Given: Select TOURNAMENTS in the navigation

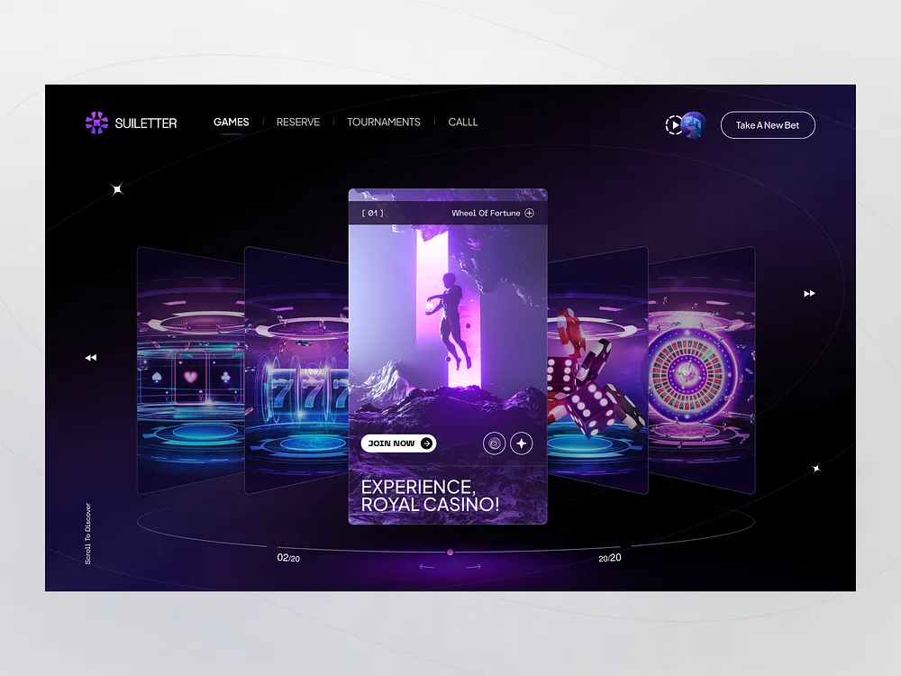Looking at the screenshot, I should coord(384,122).
